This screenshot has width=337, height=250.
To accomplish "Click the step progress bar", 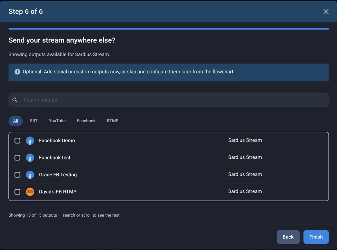I will (168, 28).
